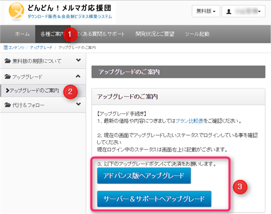Expand the 無料版の期限について section chevron
271x214 pixels.
pos(79,60)
